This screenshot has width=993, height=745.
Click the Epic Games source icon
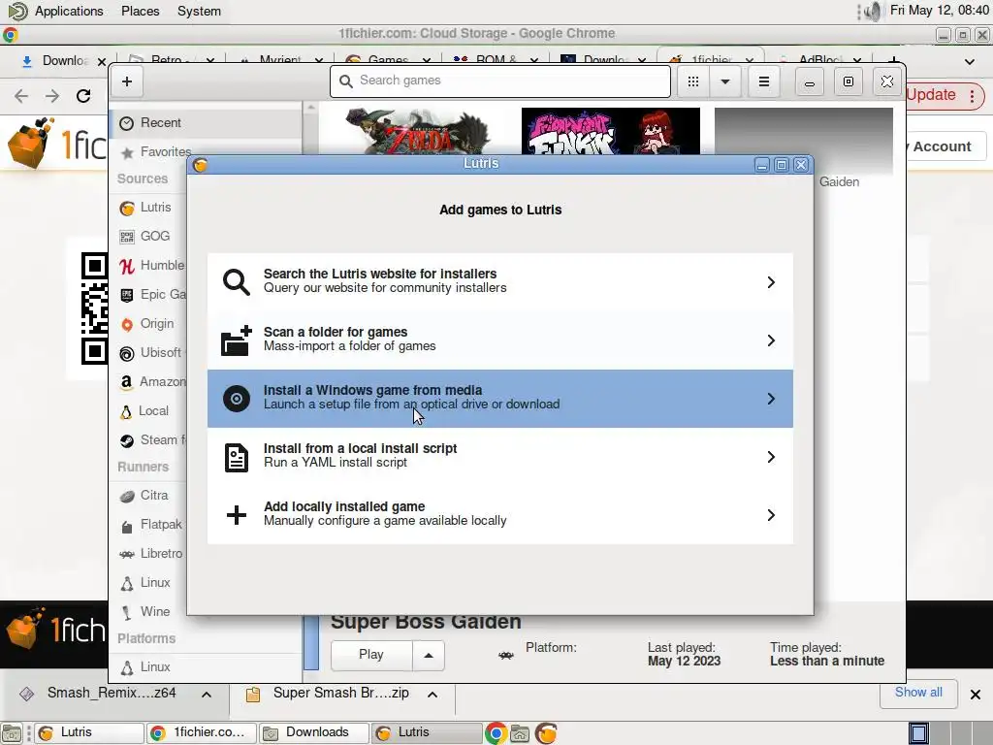[x=127, y=295]
